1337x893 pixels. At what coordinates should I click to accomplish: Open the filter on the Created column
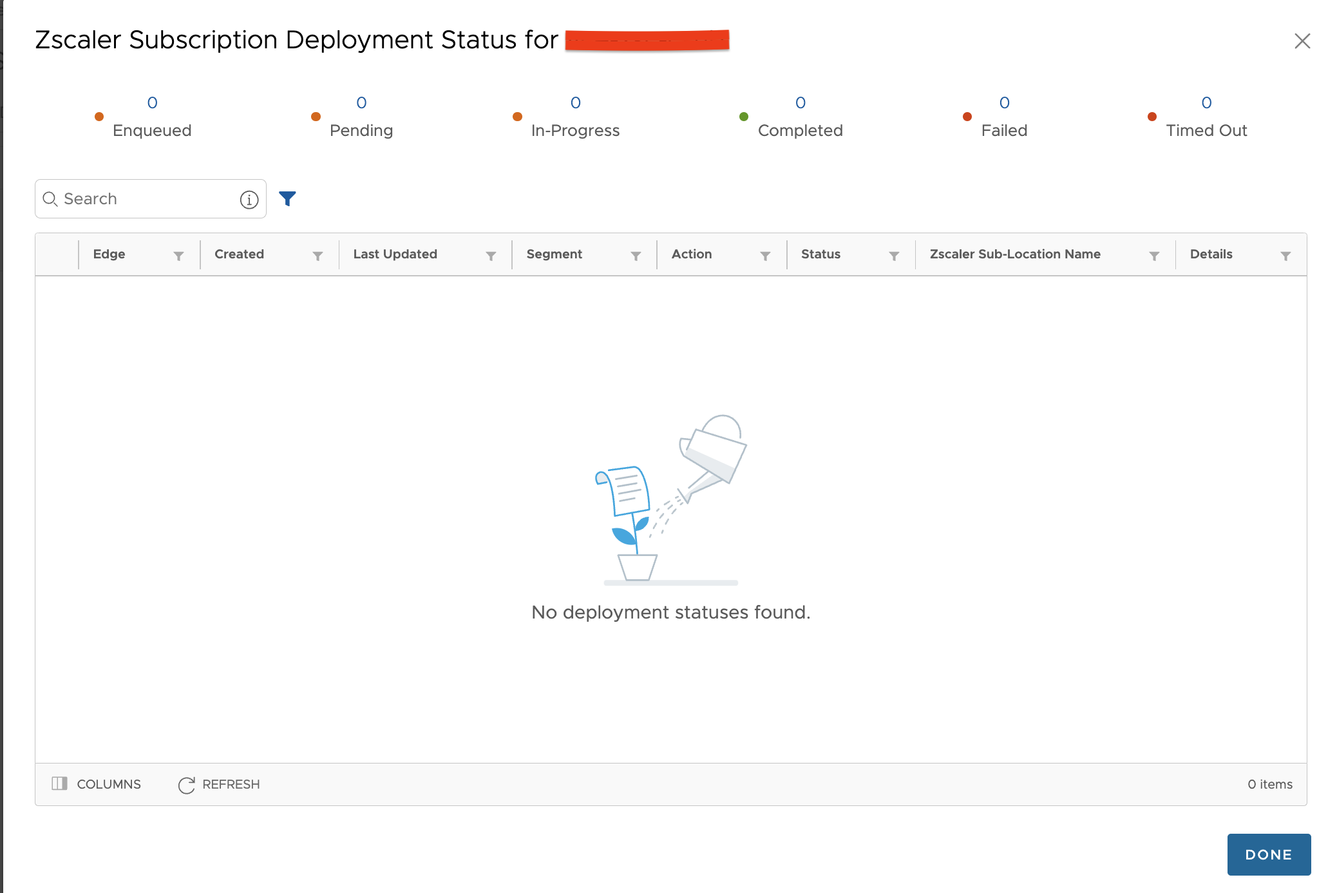pos(318,255)
